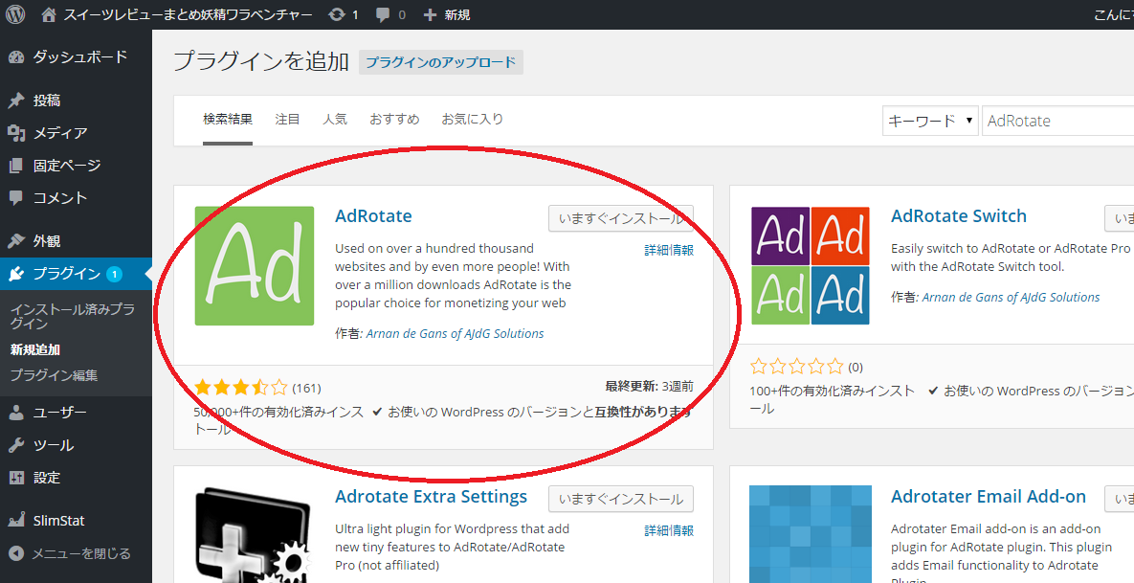Click the four-color AdRotate Switch thumbnail
The width and height of the screenshot is (1134, 583).
pyautogui.click(x=810, y=265)
